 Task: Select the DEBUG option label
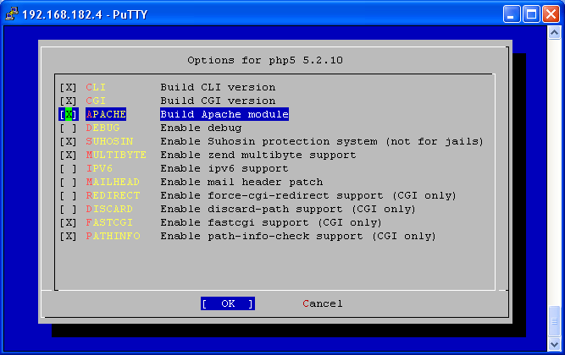coord(102,128)
